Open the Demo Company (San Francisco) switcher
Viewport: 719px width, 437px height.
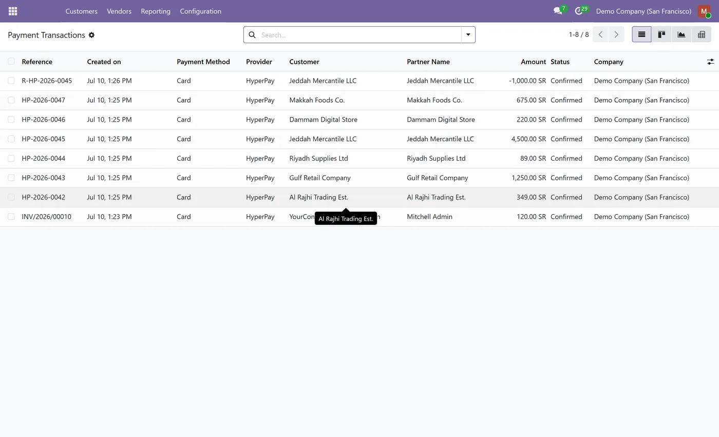tap(644, 11)
